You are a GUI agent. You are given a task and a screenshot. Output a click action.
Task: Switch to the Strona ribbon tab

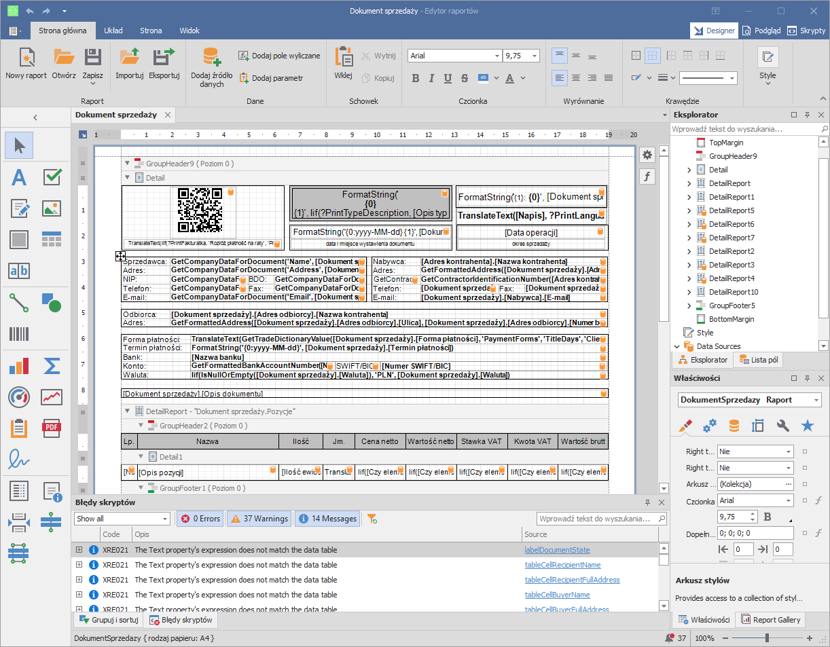(151, 31)
